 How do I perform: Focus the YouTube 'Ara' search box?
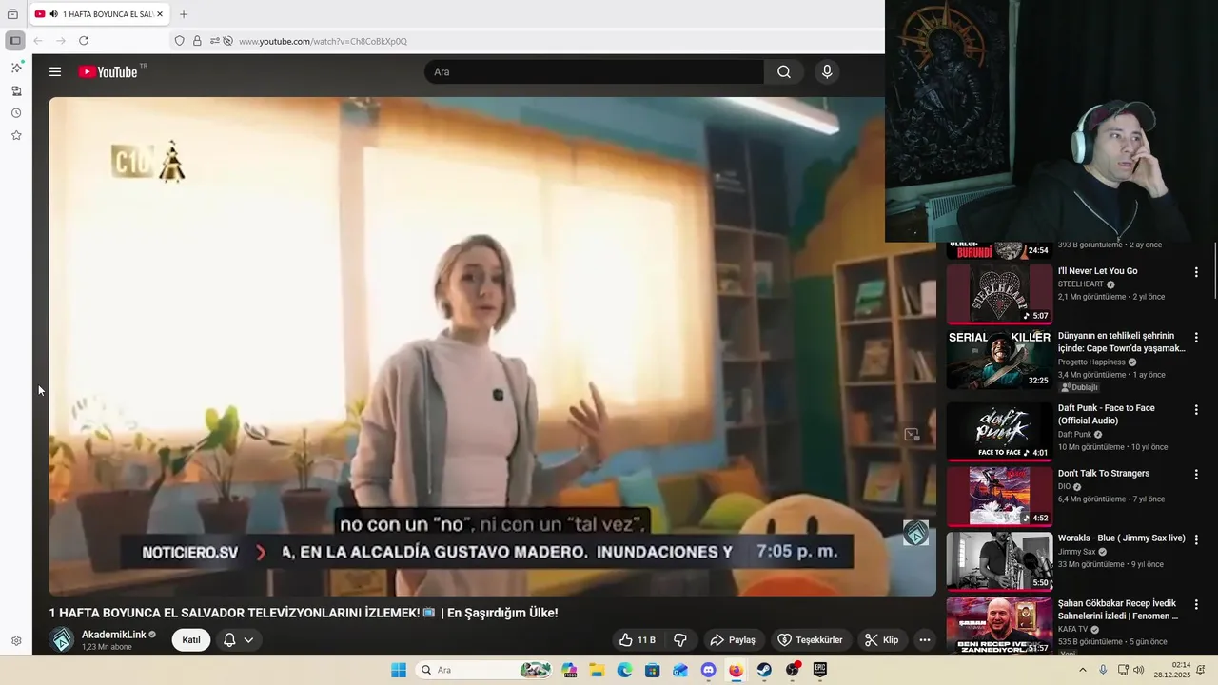tap(594, 72)
